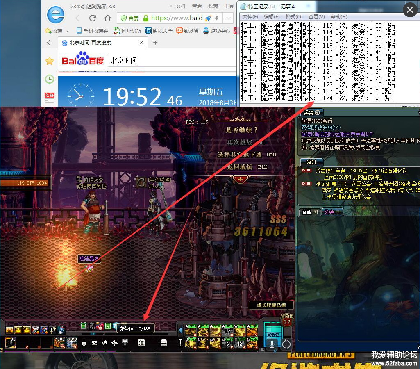Click the microphone voice chat icon

272,344
